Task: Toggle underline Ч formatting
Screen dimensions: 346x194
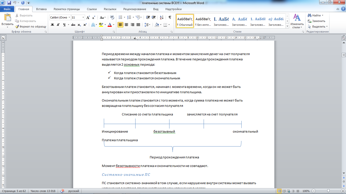Action: [64, 25]
